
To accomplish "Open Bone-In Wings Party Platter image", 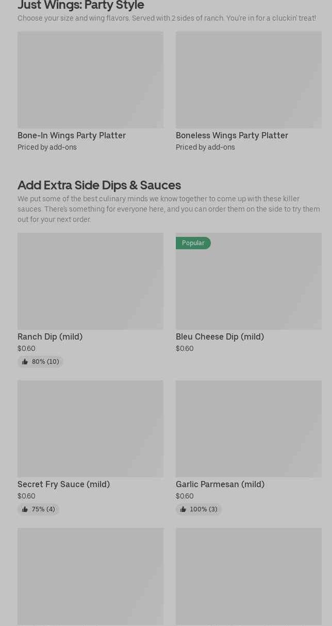I will (90, 79).
